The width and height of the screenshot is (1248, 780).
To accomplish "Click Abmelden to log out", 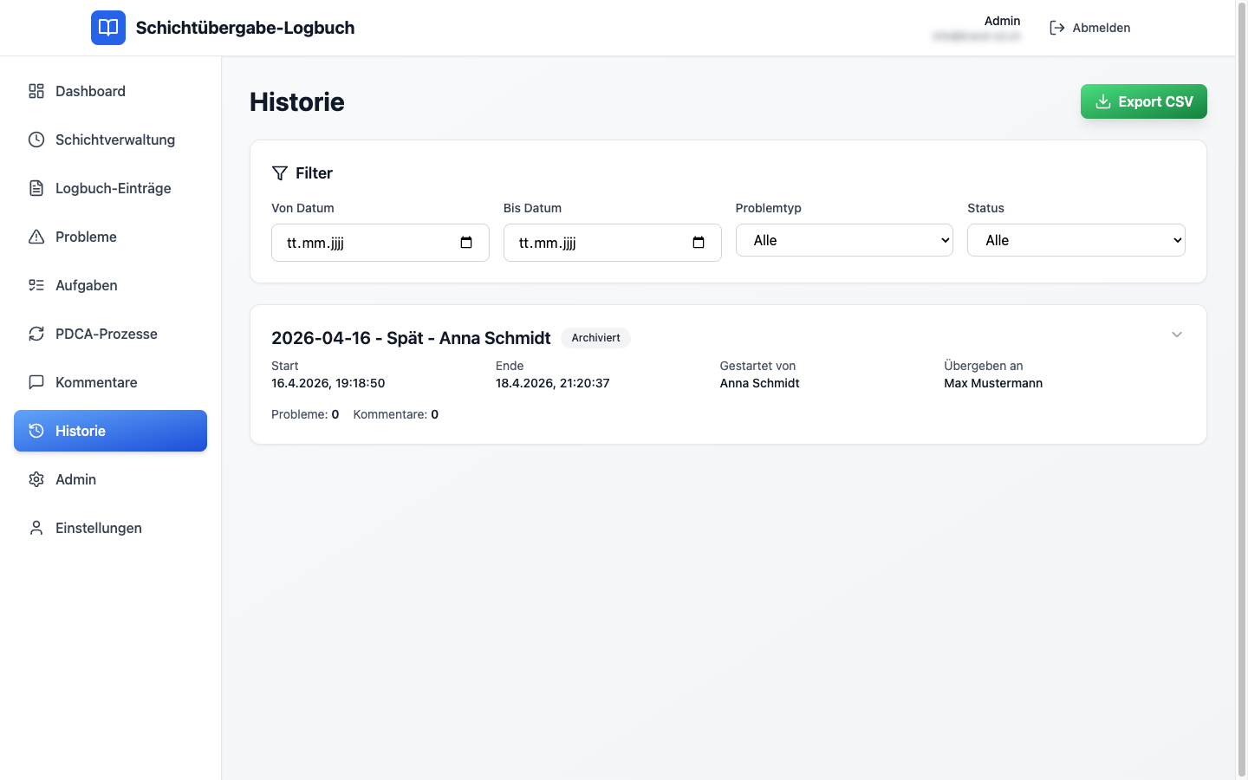I will [1090, 28].
